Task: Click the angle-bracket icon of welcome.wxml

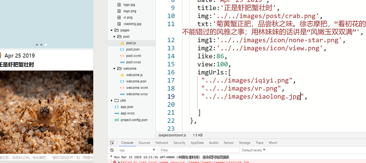Action: pos(122,88)
